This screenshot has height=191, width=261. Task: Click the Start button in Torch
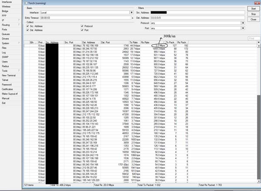click(x=253, y=9)
